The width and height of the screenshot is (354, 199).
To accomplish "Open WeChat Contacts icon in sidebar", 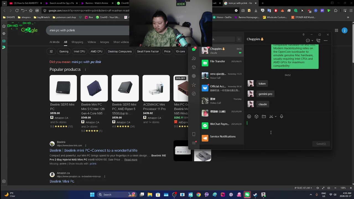I will click(194, 58).
